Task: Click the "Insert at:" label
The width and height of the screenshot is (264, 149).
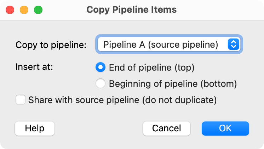Action: tap(34, 67)
